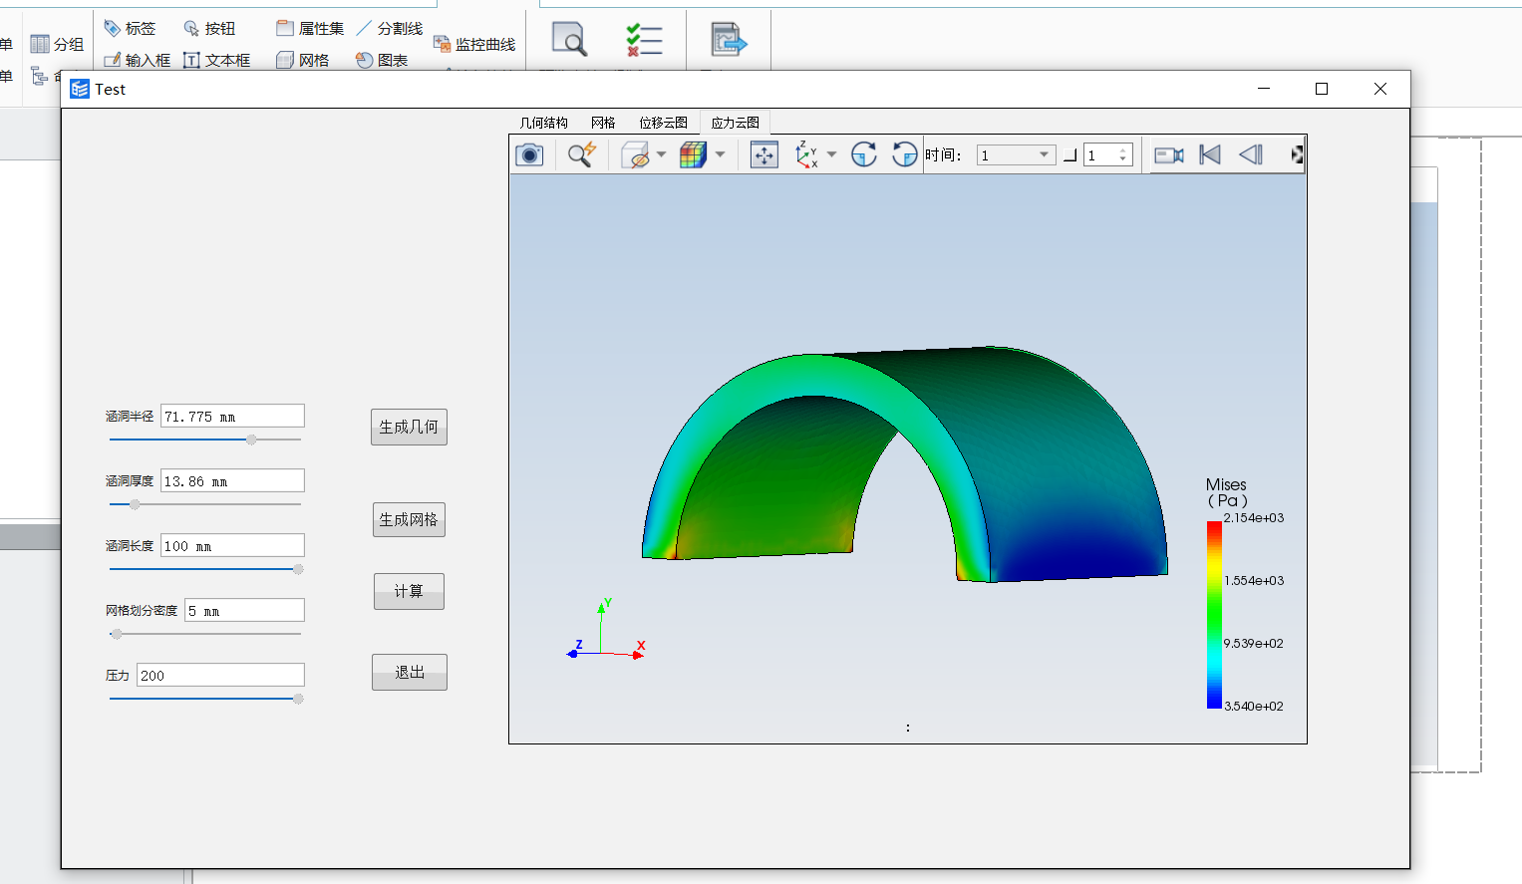Click the 网格划分密度 input field

point(244,611)
